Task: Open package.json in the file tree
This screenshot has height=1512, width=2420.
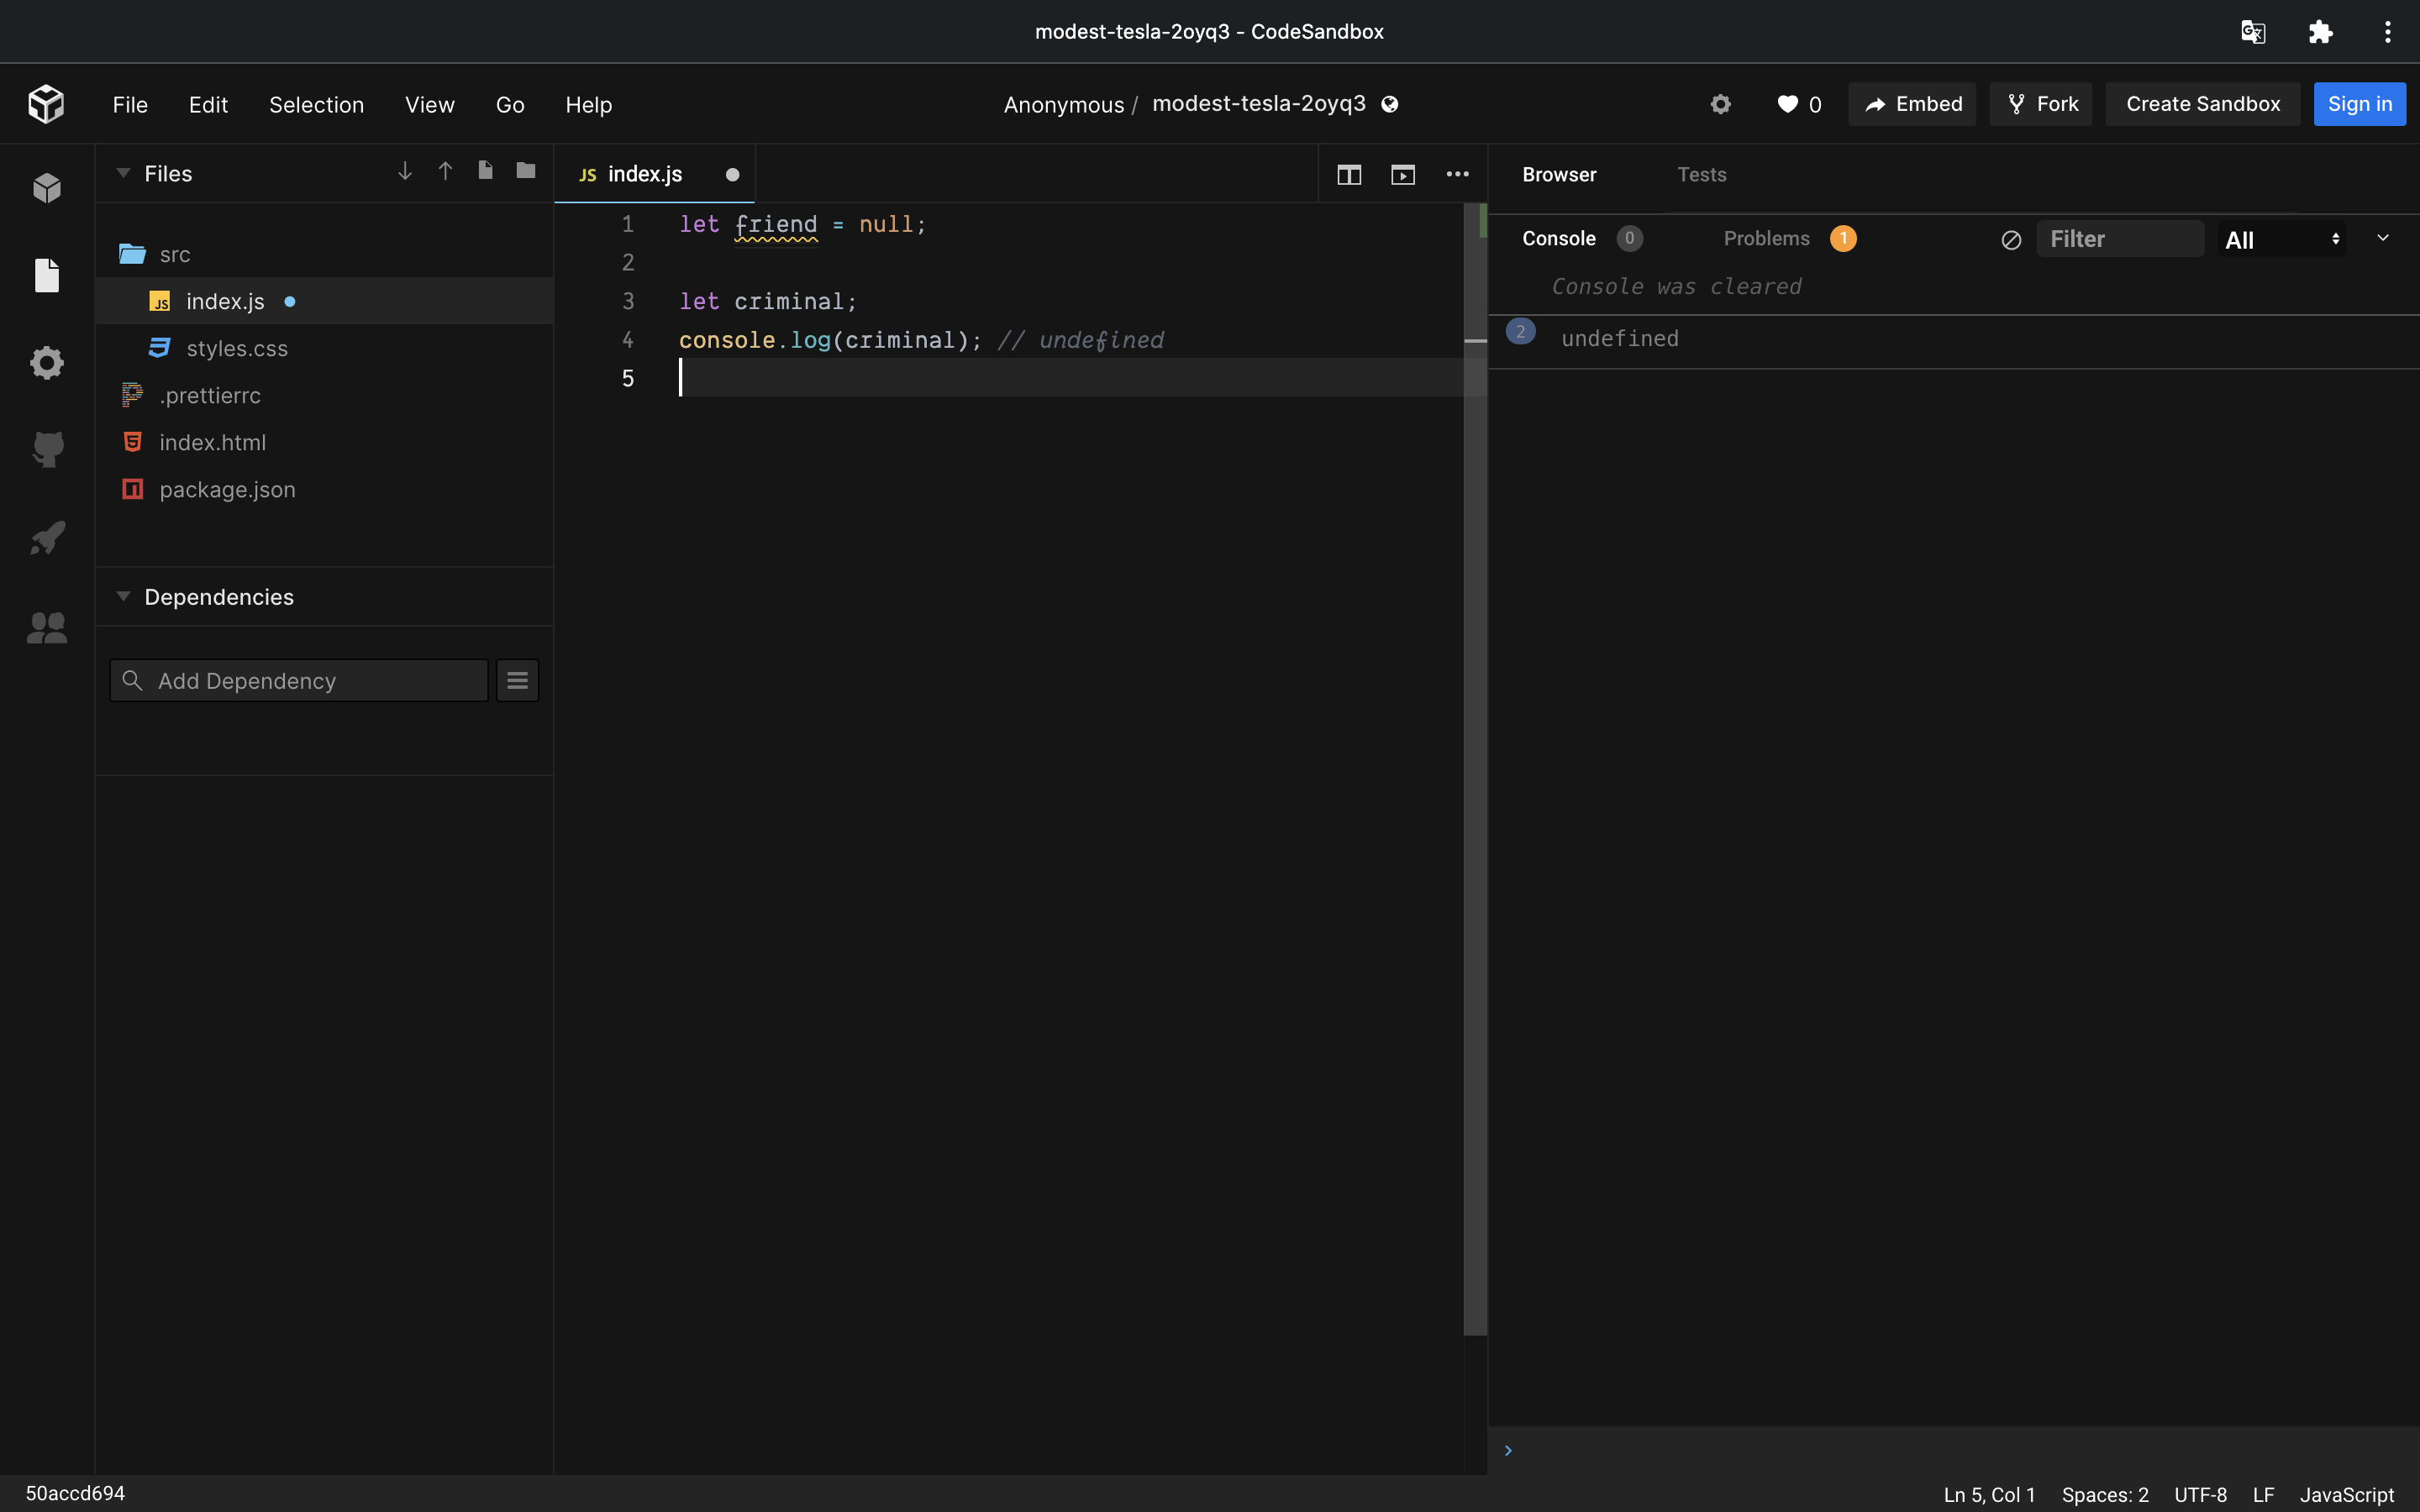Action: pos(324,489)
